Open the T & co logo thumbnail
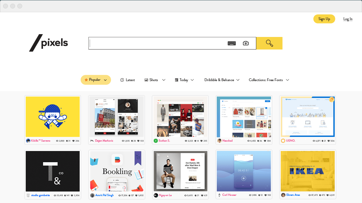The width and height of the screenshot is (362, 203). [53, 171]
